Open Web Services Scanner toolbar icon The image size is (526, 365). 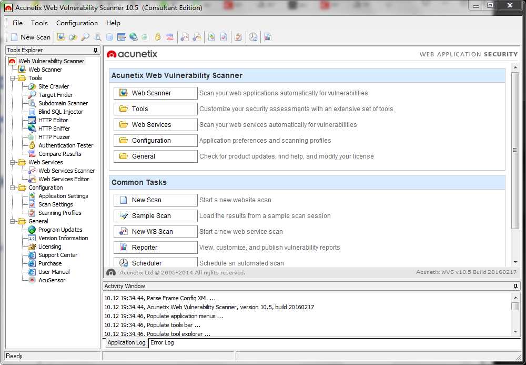click(x=185, y=37)
